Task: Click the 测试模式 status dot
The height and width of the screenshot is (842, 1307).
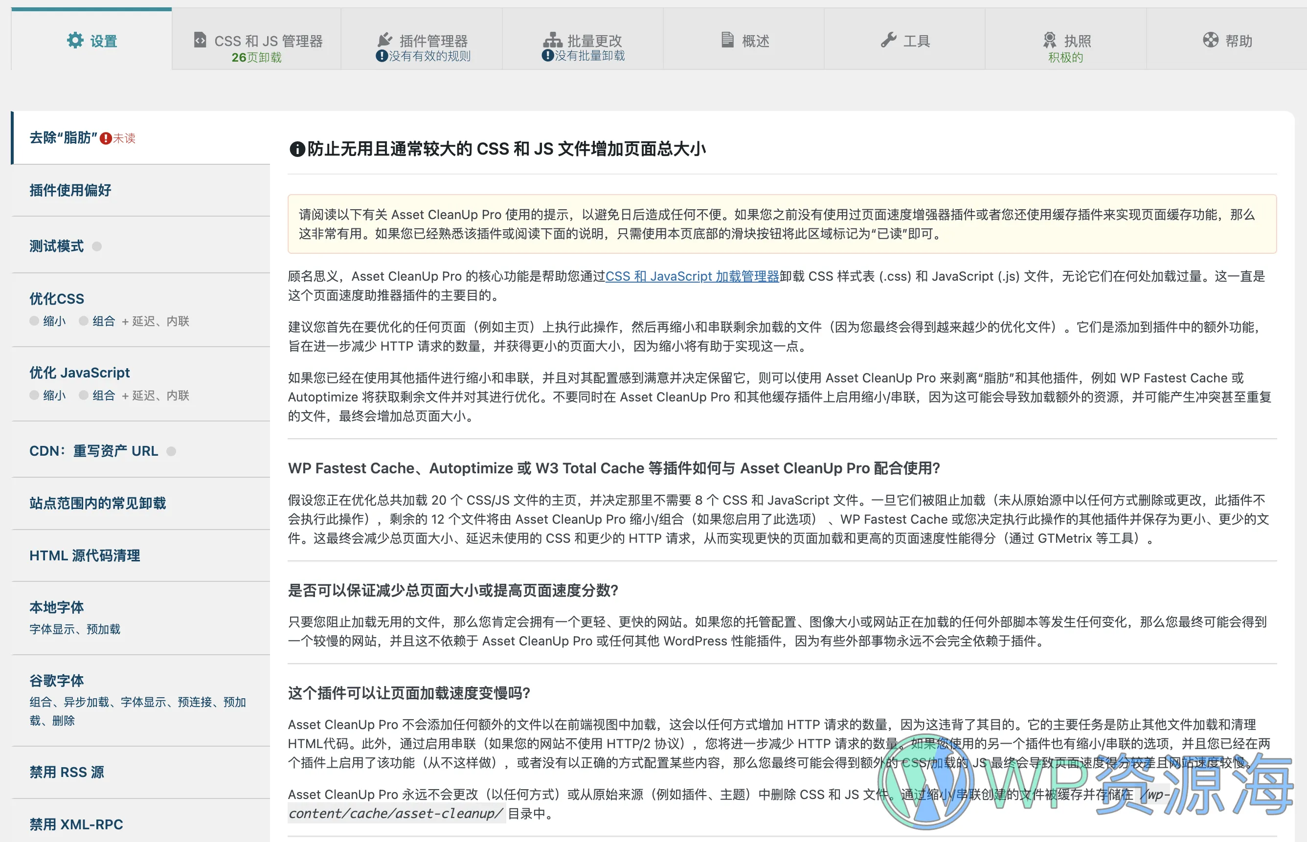Action: (x=97, y=246)
